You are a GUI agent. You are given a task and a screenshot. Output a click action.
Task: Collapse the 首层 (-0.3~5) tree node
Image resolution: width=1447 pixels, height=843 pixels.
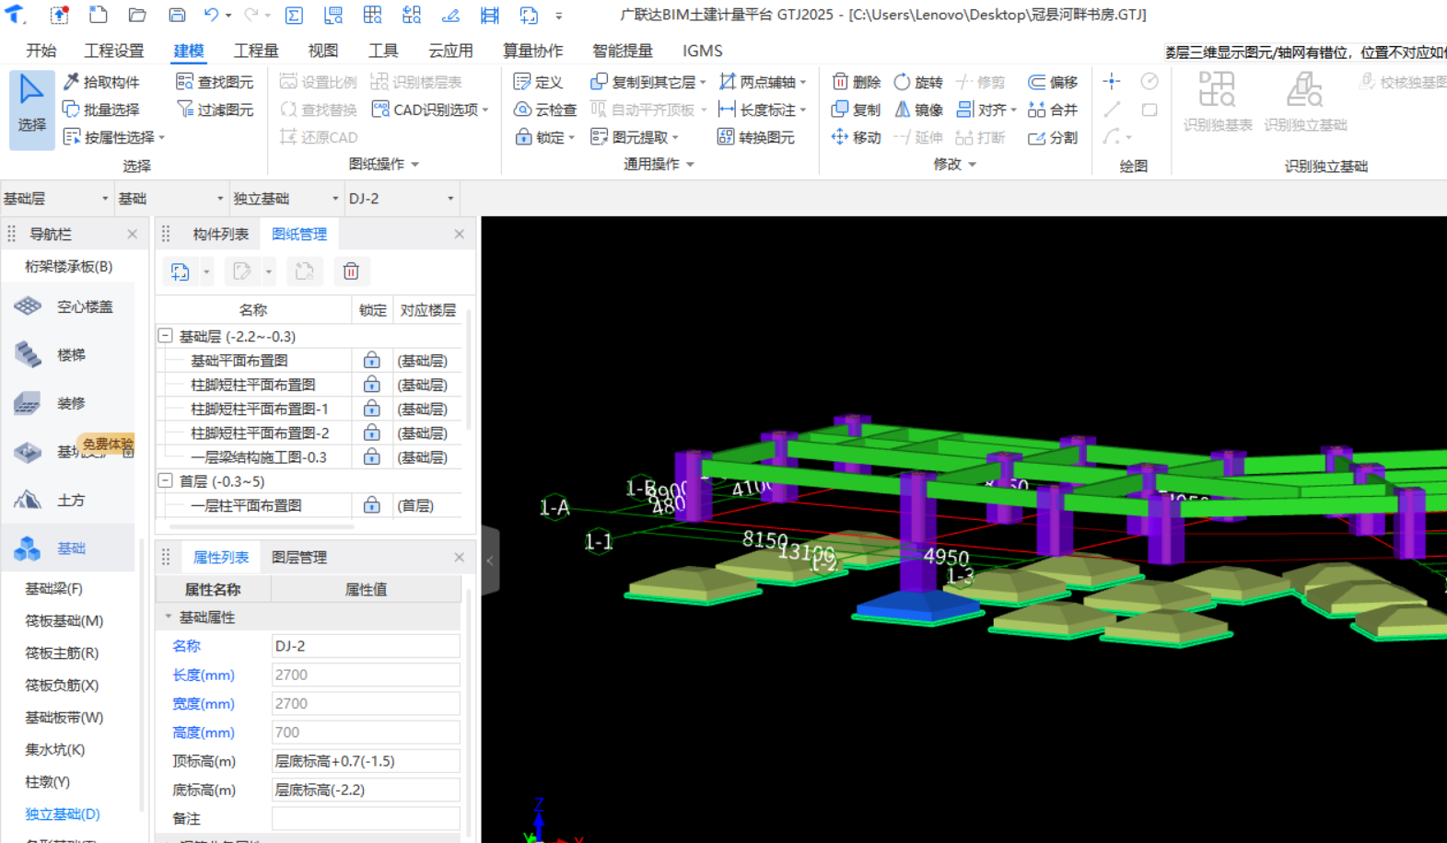coord(166,480)
